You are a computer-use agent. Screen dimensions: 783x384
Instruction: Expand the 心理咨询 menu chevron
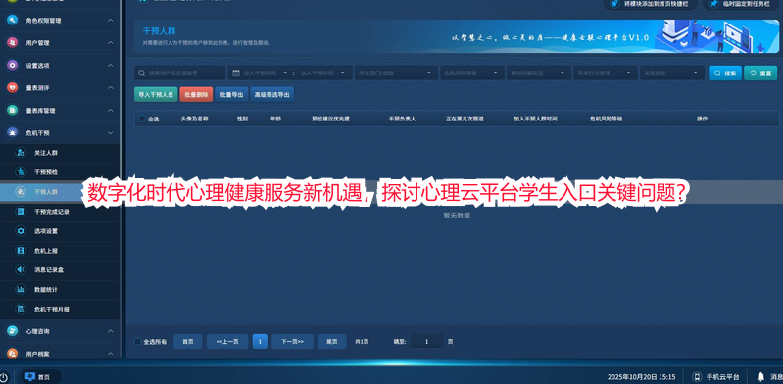[111, 331]
